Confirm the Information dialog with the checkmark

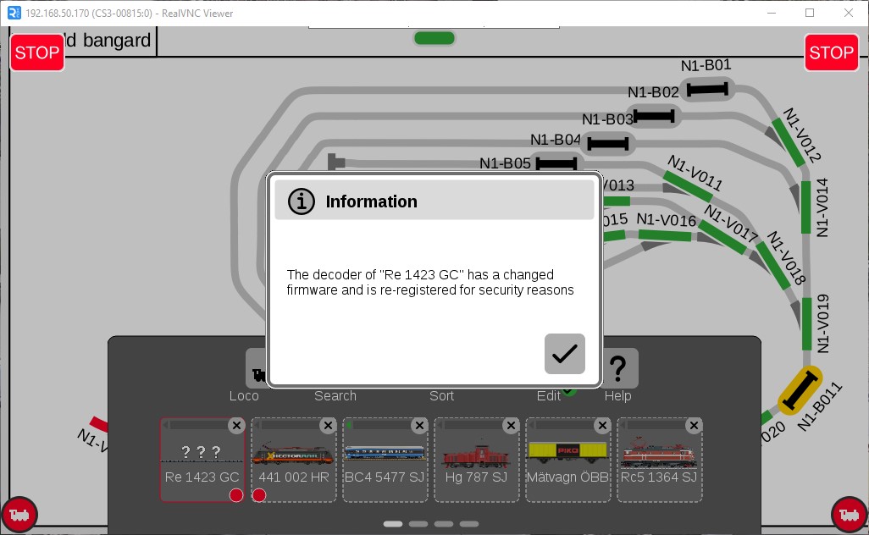coord(565,354)
